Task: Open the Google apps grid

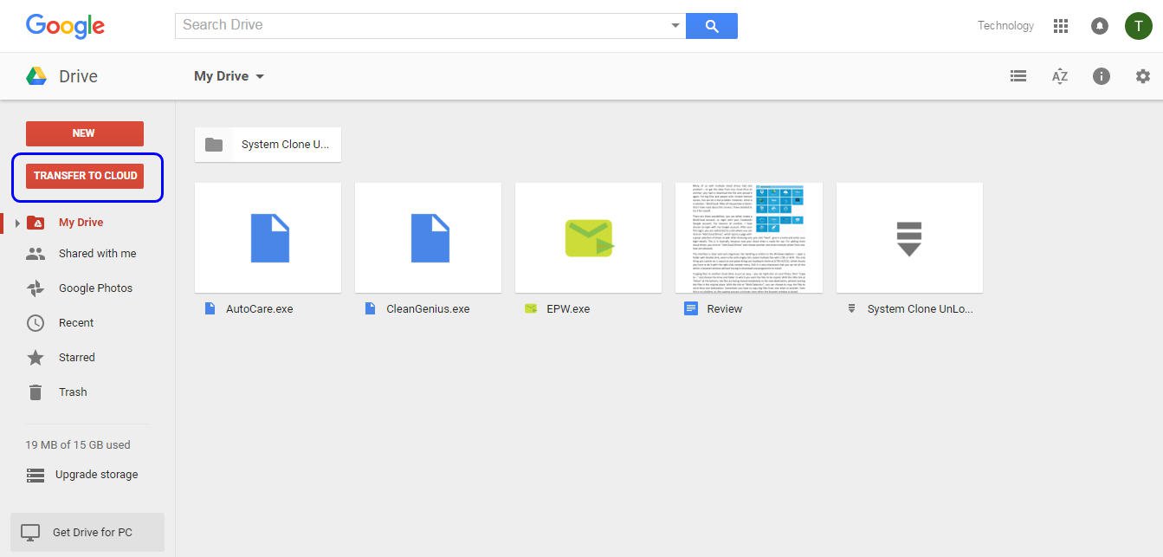Action: click(x=1061, y=26)
